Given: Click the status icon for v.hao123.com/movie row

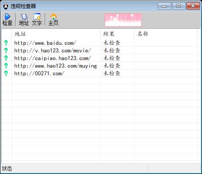Looking at the screenshot, I should click(6, 50).
